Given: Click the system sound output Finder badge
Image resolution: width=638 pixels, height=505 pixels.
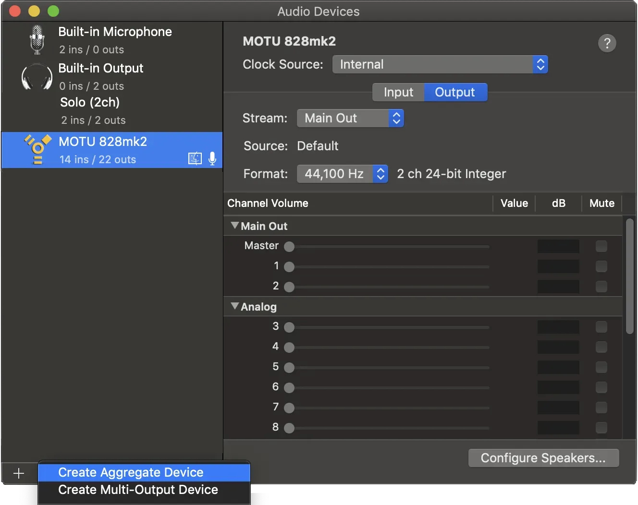Looking at the screenshot, I should (x=195, y=158).
